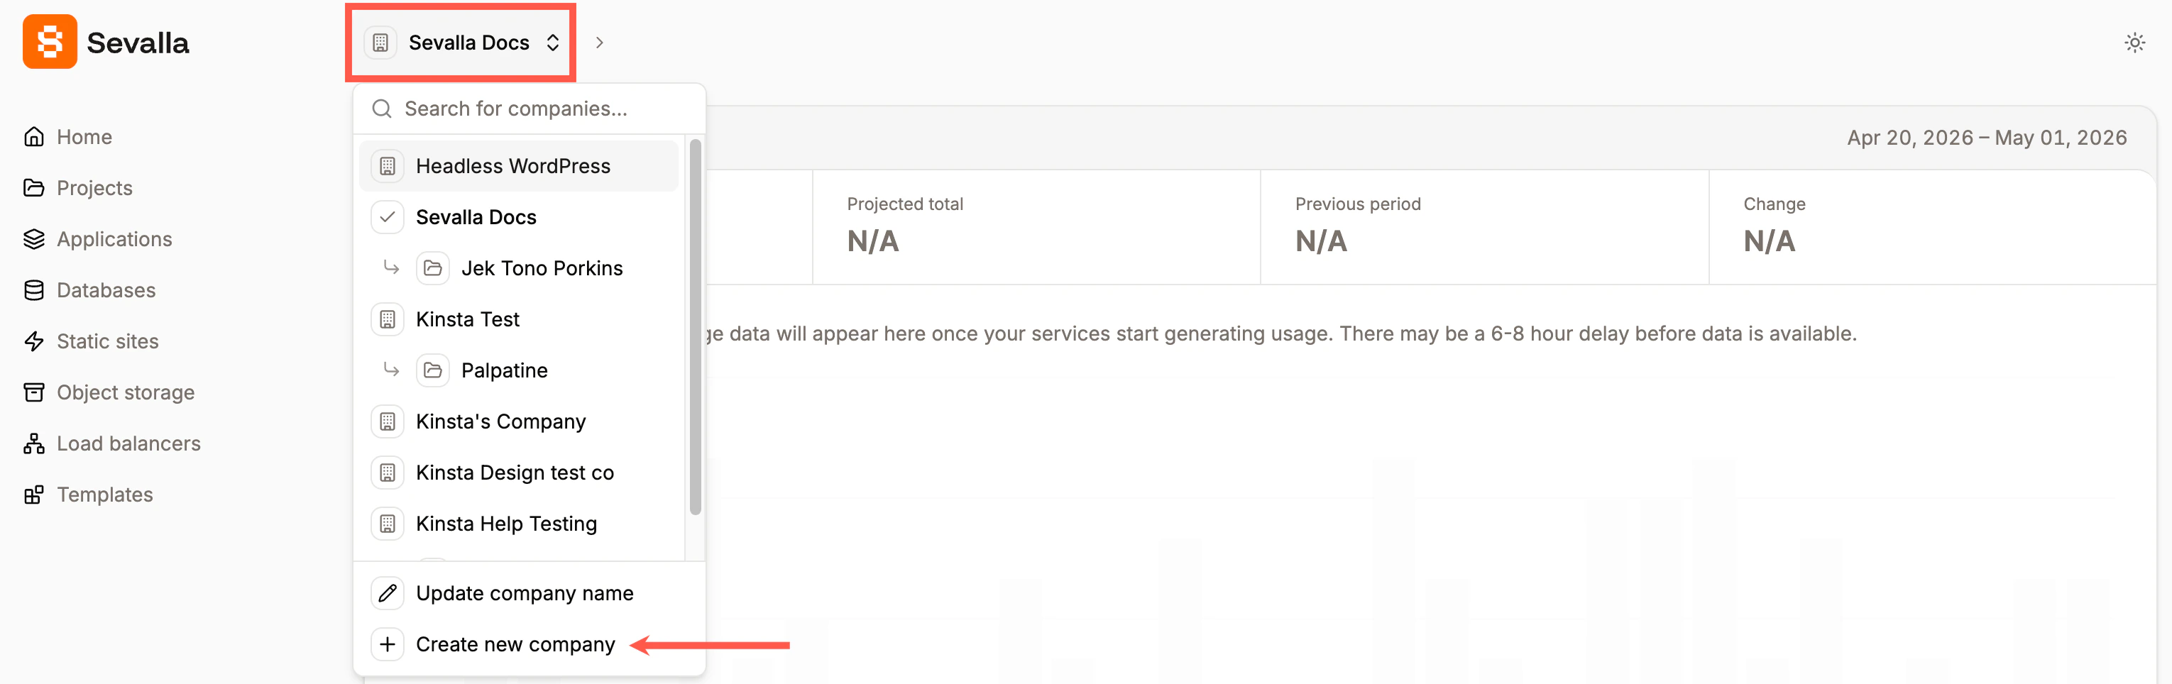Toggle the light/dark theme sun icon
Screen dimensions: 2172x684
(2134, 42)
